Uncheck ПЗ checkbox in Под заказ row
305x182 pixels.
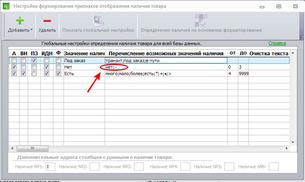click(x=34, y=61)
